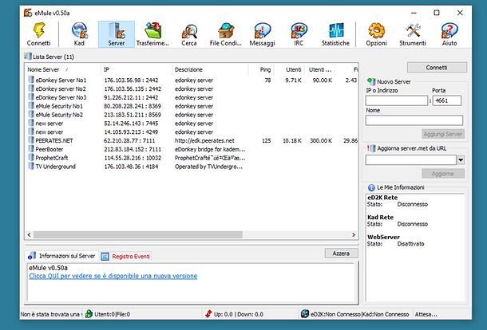
Task: Click the 'Non è stata trovata una' status text
Action: (x=50, y=314)
